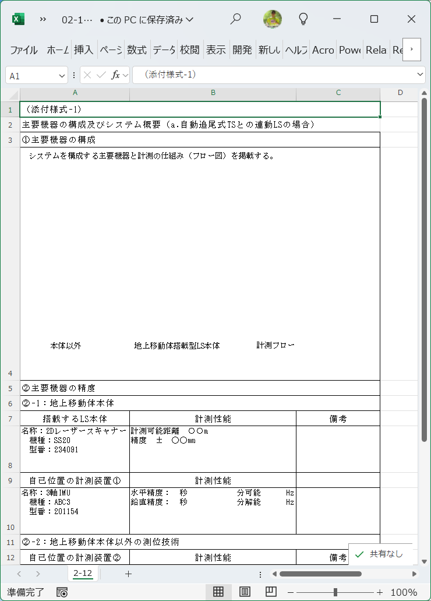Viewport: 431px width, 601px height.
Task: Go to next sheet with right arrow
Action: click(37, 574)
